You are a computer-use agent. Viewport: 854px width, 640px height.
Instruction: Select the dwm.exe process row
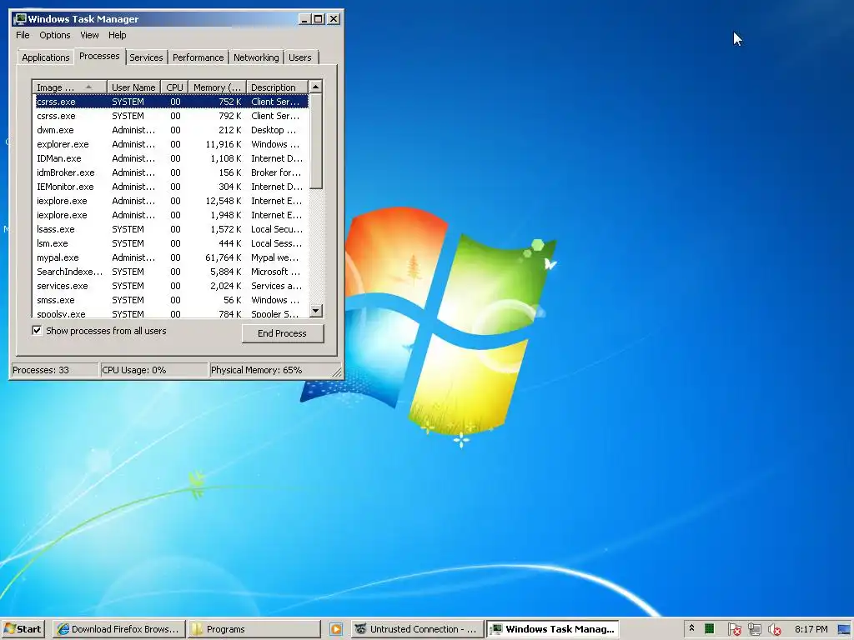pyautogui.click(x=170, y=130)
